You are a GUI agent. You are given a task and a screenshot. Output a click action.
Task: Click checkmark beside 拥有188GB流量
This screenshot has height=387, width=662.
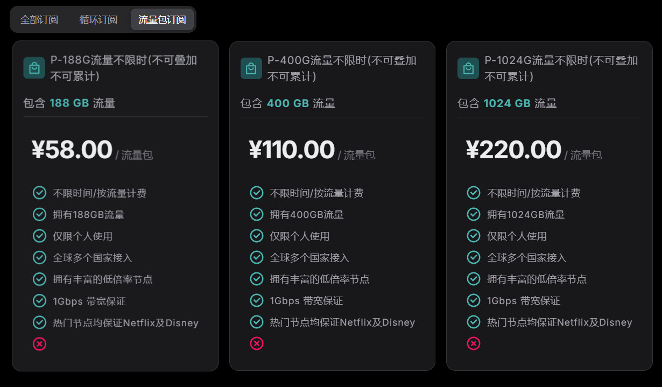click(40, 214)
